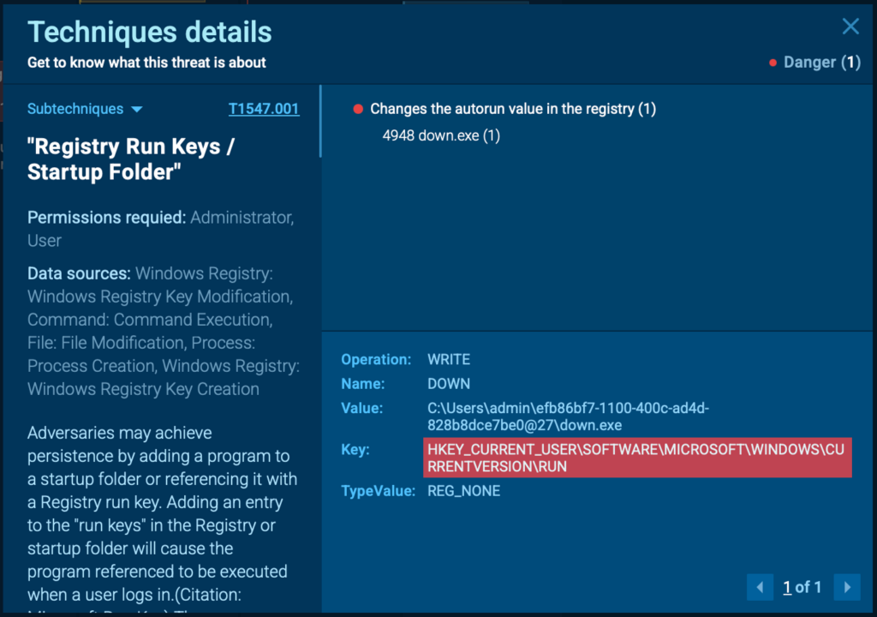Select the Danger (1) filter label
The width and height of the screenshot is (877, 617).
click(x=821, y=63)
